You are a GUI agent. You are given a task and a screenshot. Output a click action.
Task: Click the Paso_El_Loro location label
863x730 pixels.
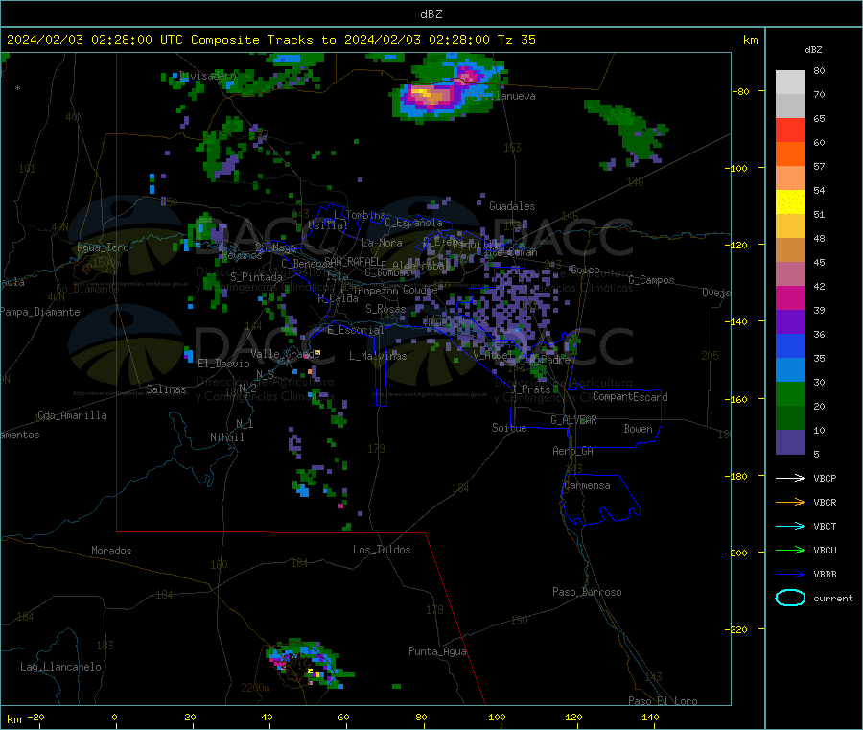663,701
